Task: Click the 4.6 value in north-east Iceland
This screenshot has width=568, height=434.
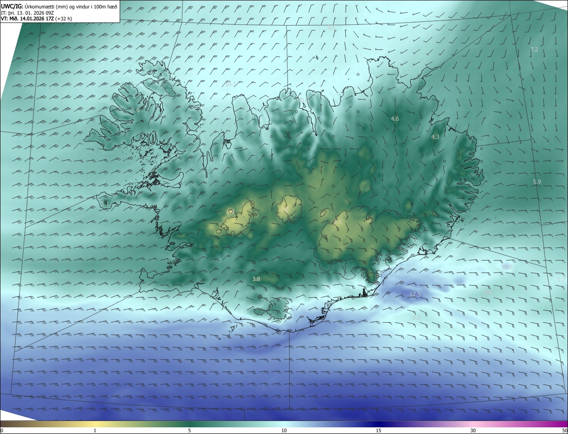Action: [394, 118]
